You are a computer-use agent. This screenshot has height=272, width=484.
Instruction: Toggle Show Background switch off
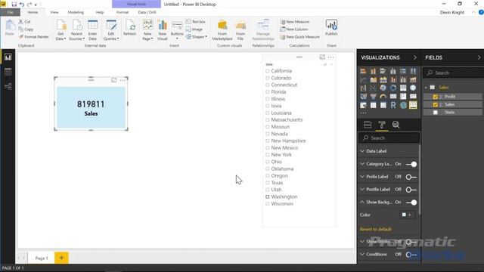point(411,202)
